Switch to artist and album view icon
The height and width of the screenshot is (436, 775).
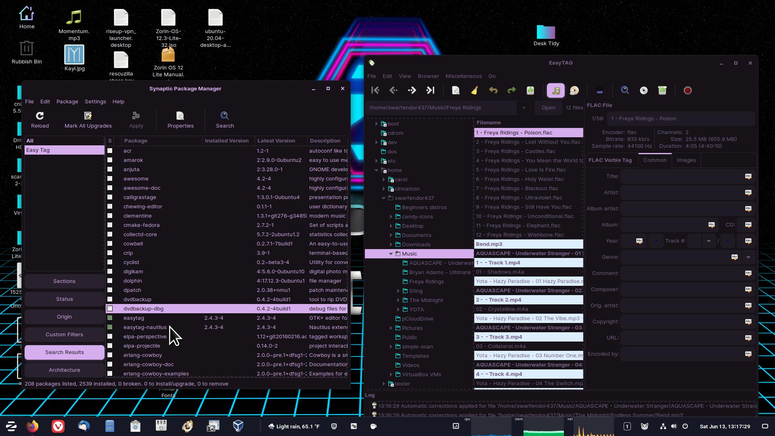(x=574, y=90)
